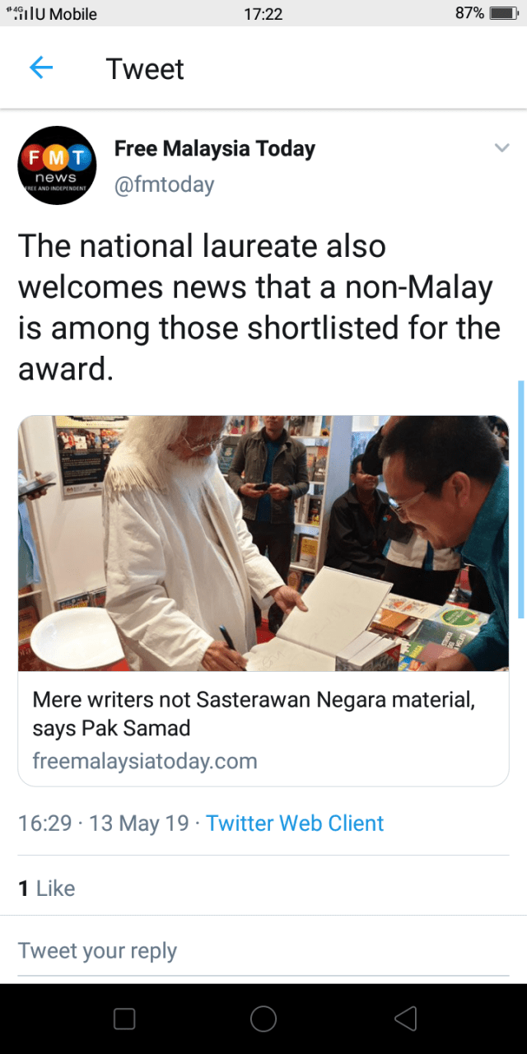Open Free Malaysia Today profile avatar
The width and height of the screenshot is (527, 1054).
coord(58,166)
